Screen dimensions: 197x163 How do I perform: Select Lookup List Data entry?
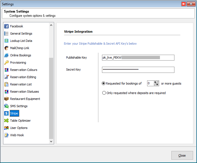coord(21,41)
